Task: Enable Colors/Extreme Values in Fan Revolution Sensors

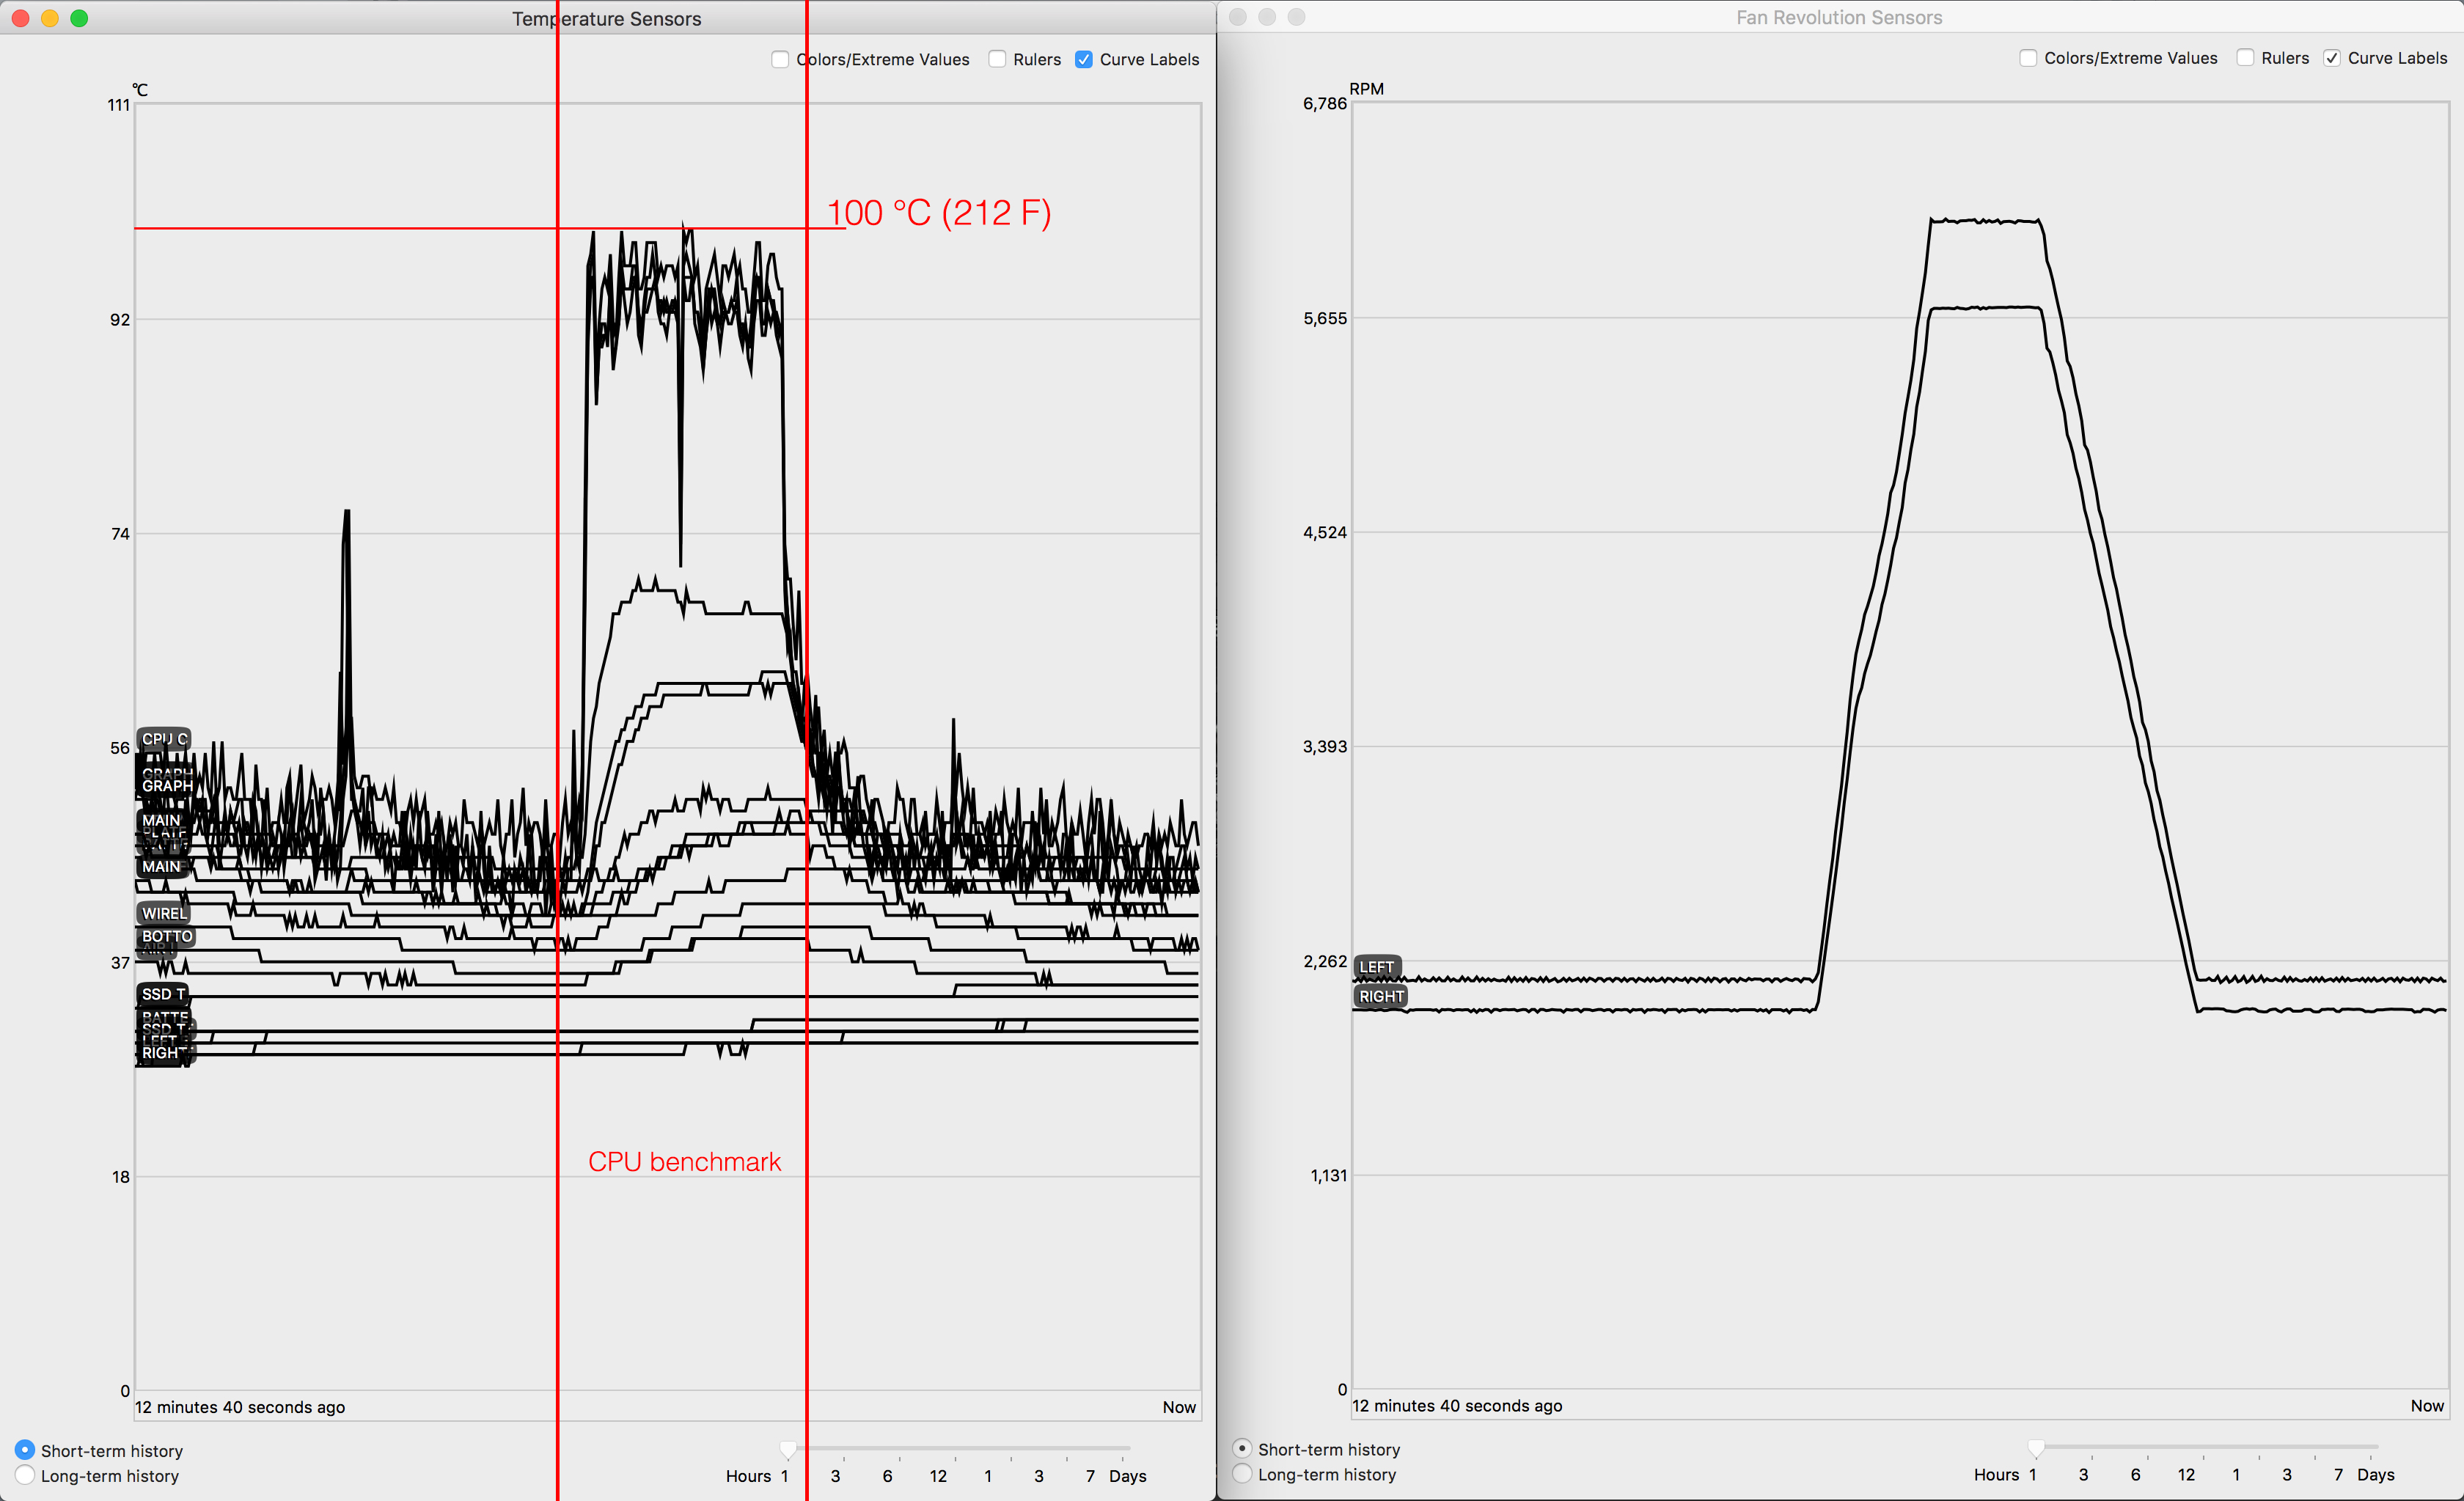Action: tap(2028, 58)
